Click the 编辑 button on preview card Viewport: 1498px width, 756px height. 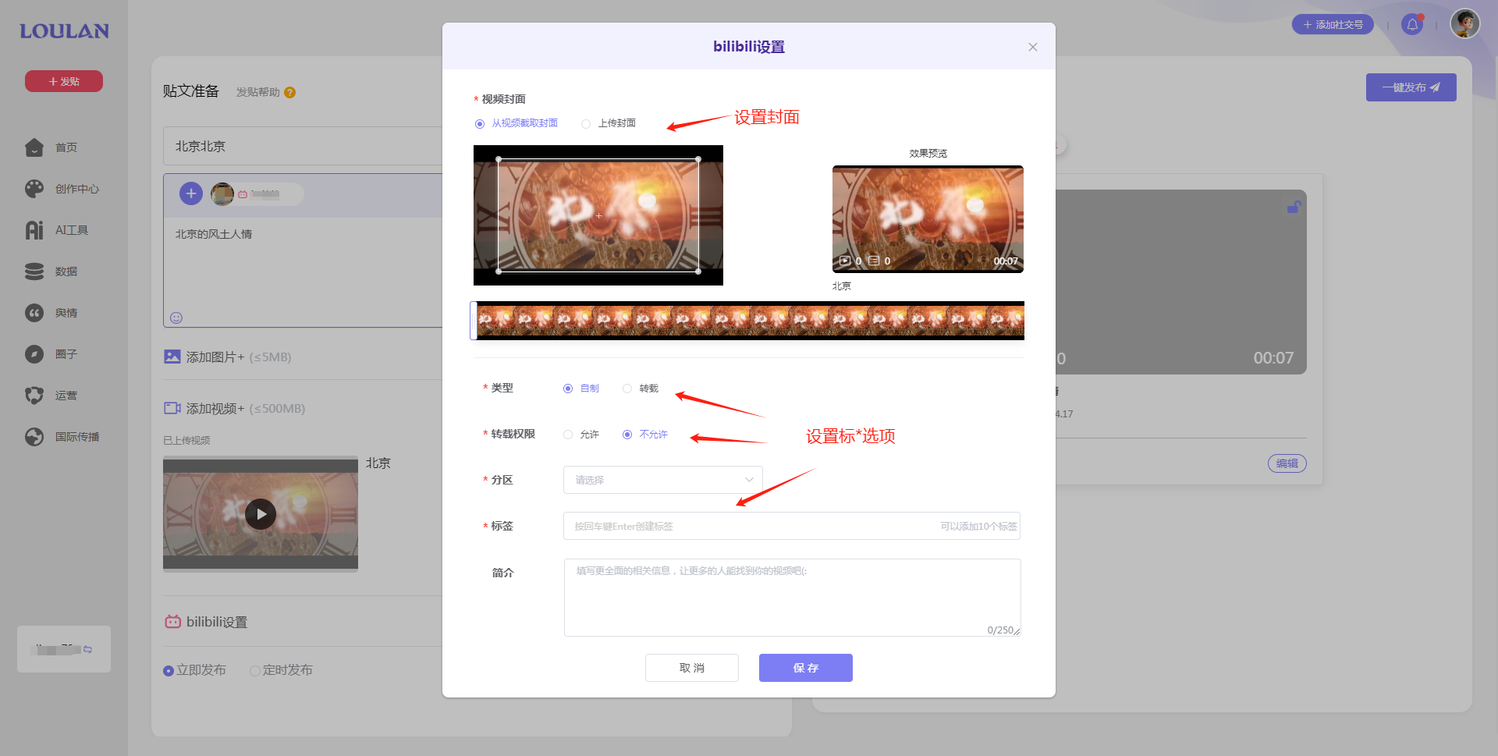coord(1287,463)
